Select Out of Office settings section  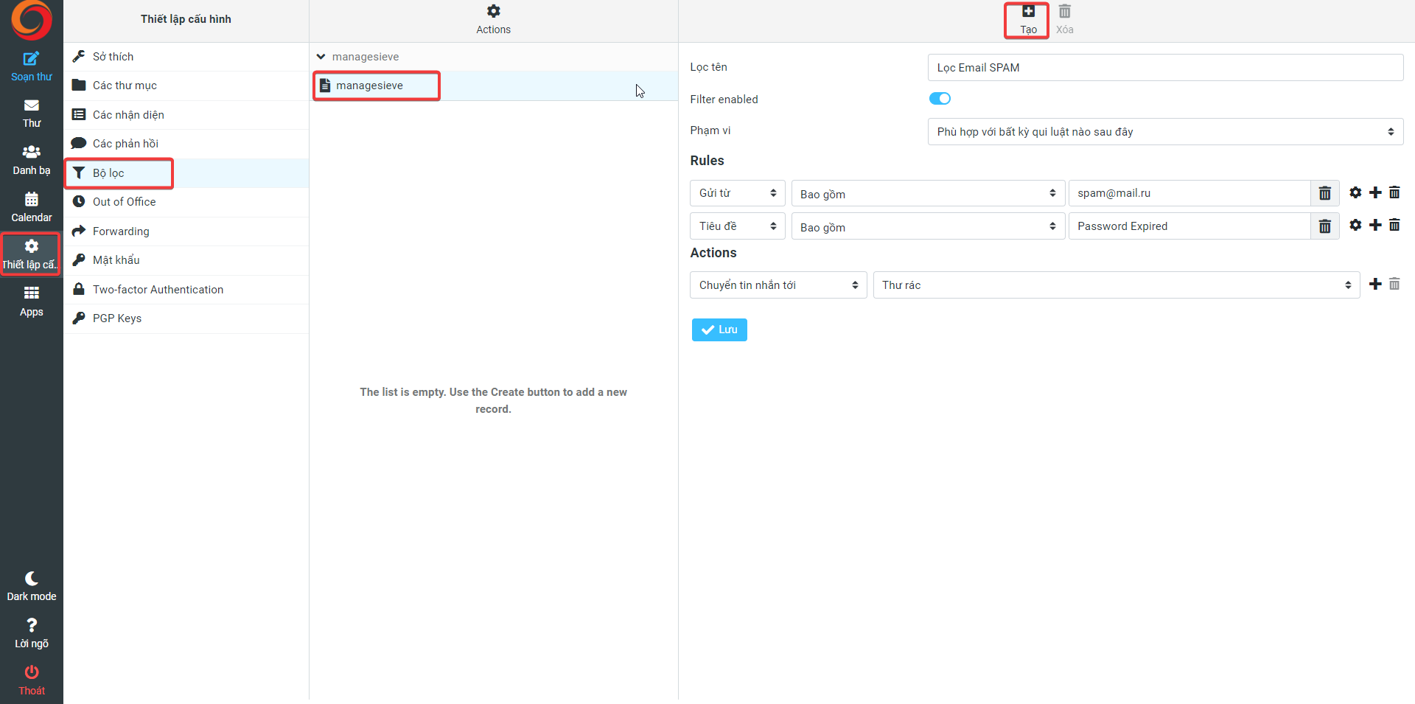(x=186, y=202)
